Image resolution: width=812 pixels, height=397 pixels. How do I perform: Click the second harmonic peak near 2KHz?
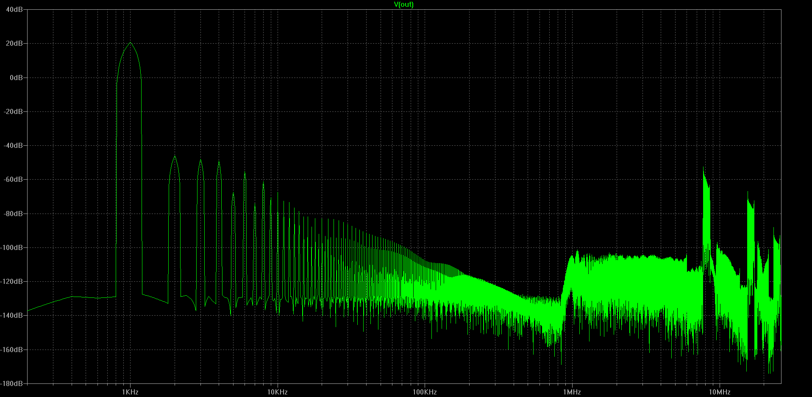click(x=175, y=156)
